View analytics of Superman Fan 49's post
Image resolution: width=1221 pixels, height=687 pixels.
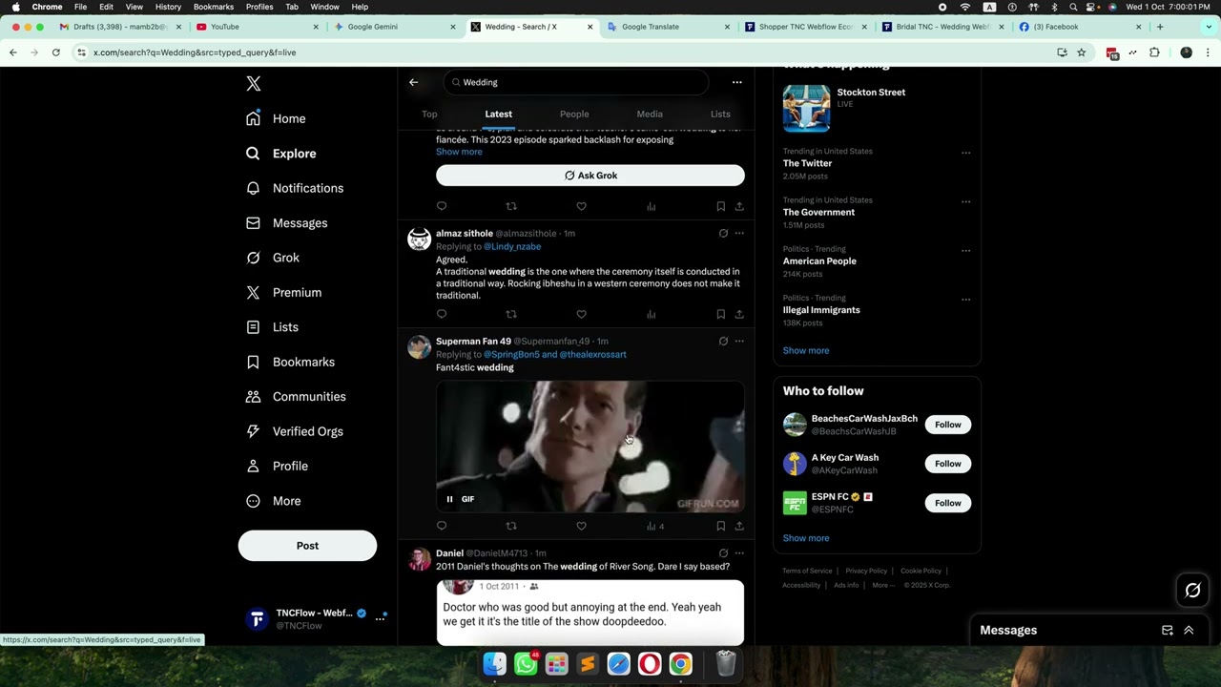coord(654,526)
